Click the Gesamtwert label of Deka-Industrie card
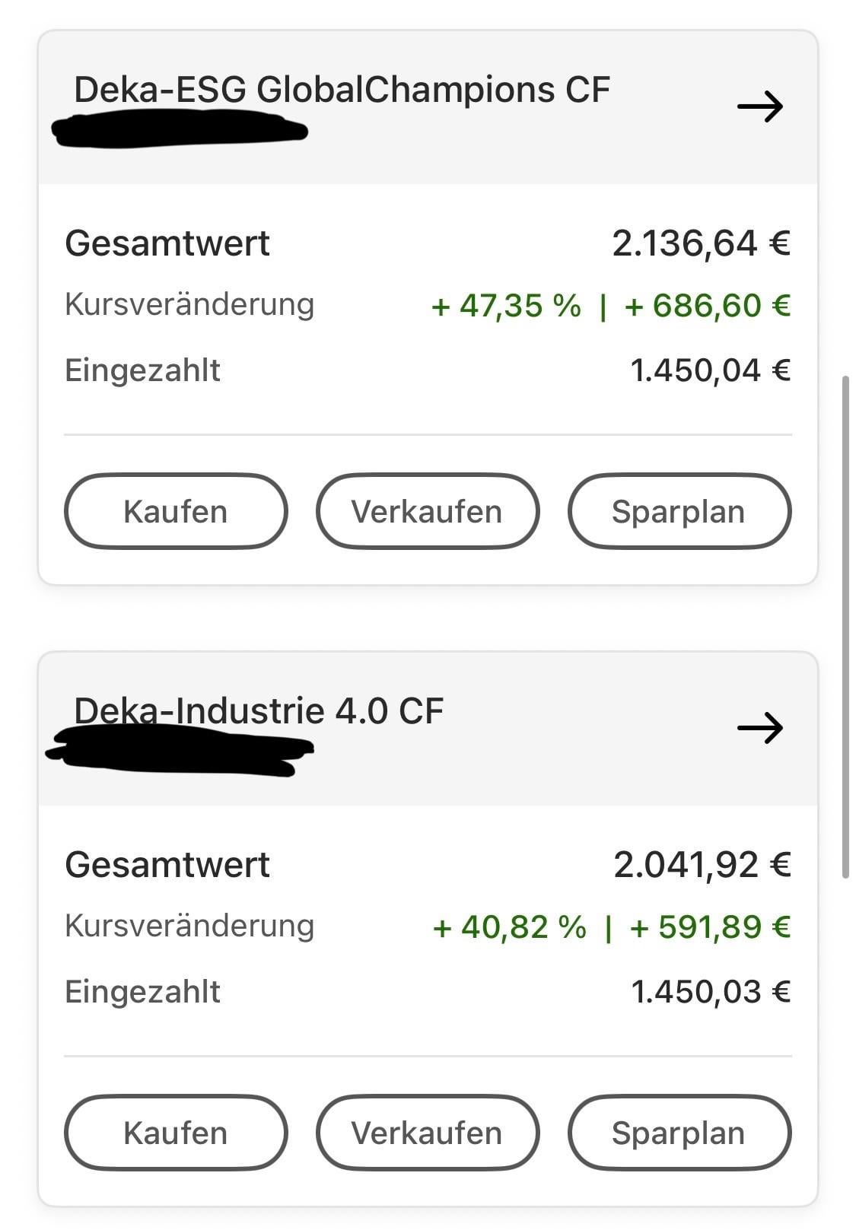 click(167, 865)
